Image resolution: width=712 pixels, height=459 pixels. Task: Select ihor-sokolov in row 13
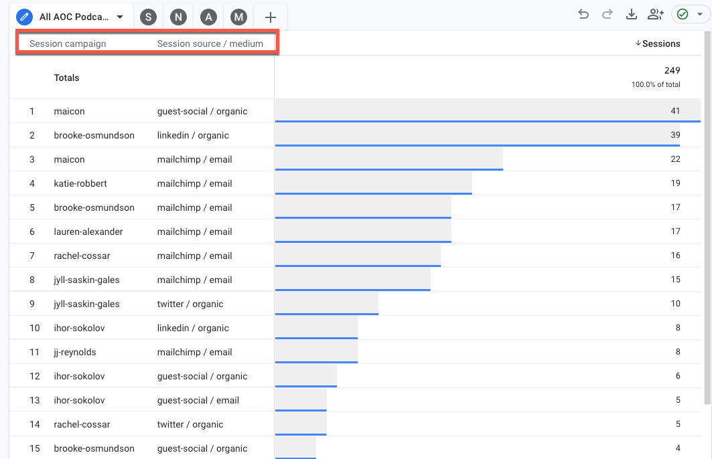click(x=79, y=399)
